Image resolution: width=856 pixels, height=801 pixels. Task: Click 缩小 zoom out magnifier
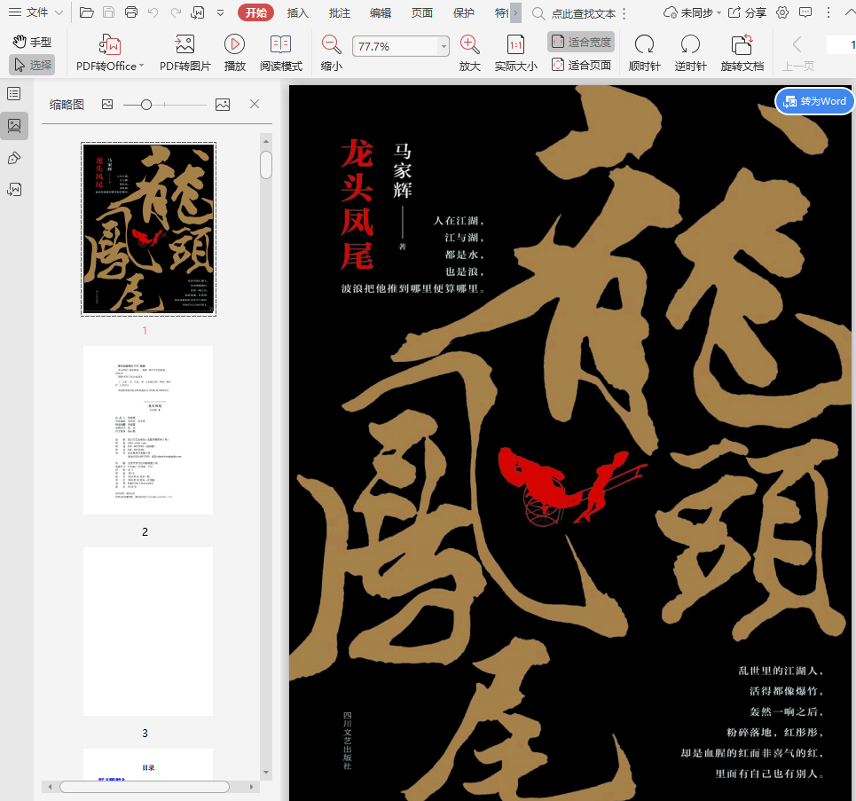click(x=332, y=52)
